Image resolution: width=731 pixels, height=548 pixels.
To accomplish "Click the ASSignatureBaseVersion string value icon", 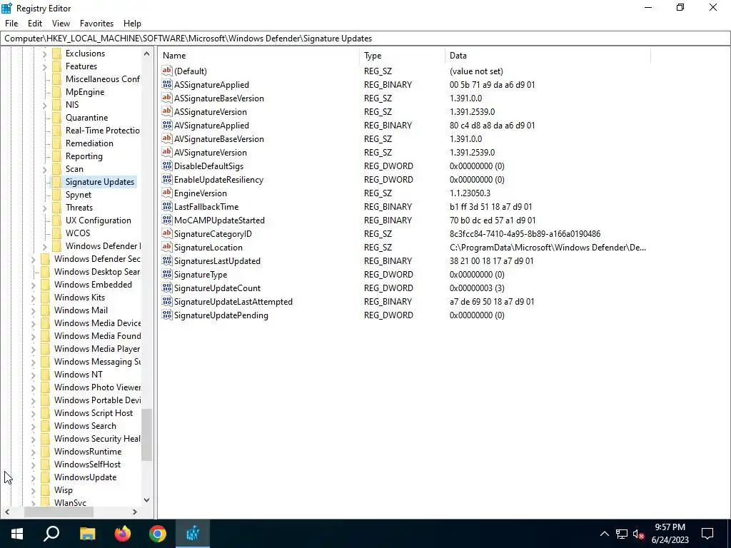I will coord(167,98).
